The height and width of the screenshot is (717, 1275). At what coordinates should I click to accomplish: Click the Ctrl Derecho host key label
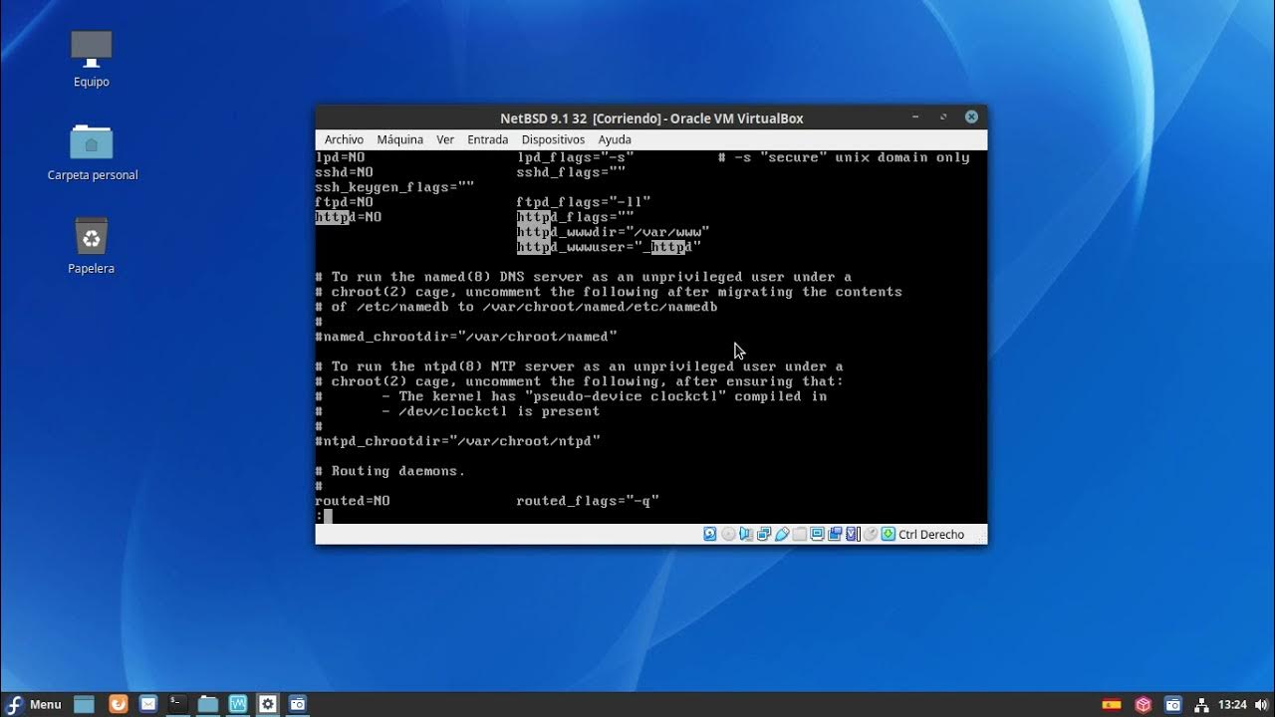[x=931, y=534]
